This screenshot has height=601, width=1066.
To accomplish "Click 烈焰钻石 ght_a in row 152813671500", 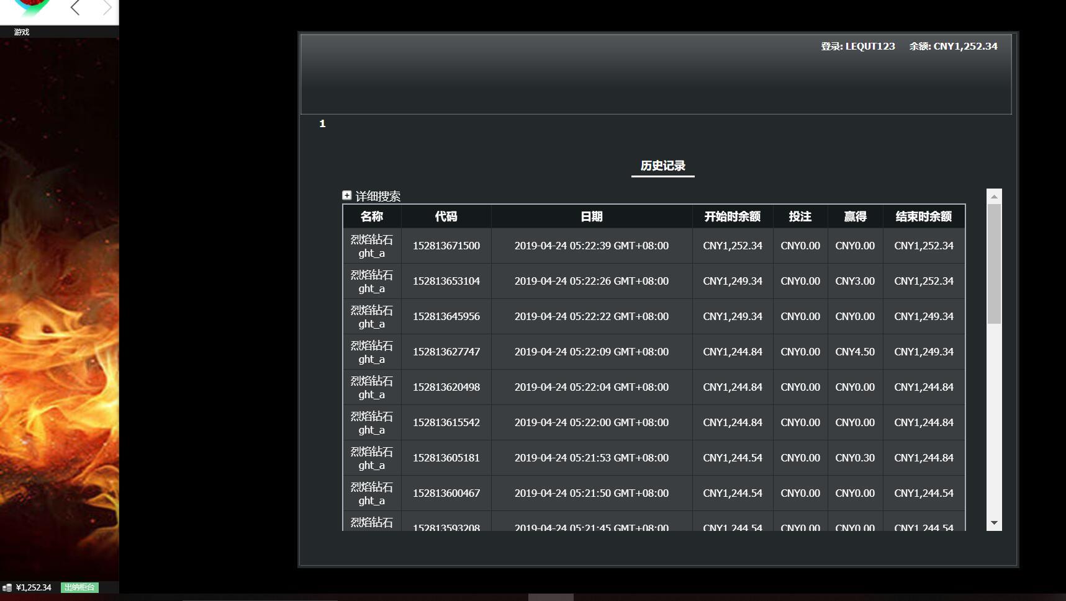I will (372, 246).
